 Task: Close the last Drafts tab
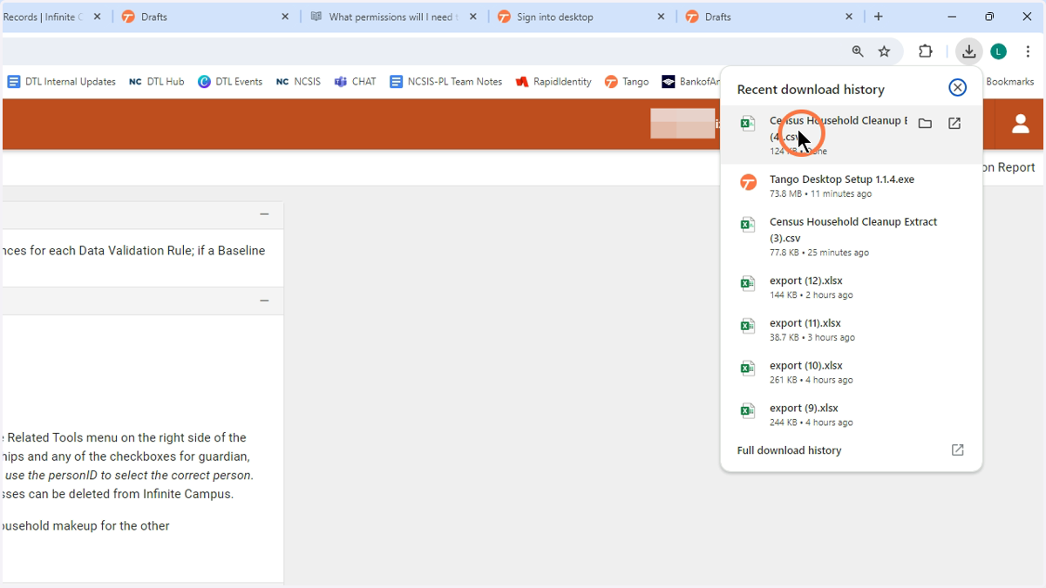849,17
